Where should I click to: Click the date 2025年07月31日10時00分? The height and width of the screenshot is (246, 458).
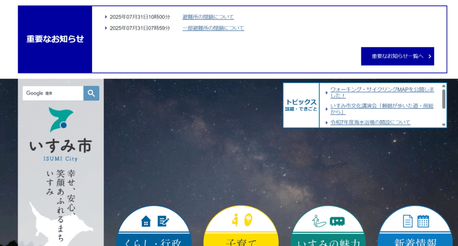click(x=140, y=17)
